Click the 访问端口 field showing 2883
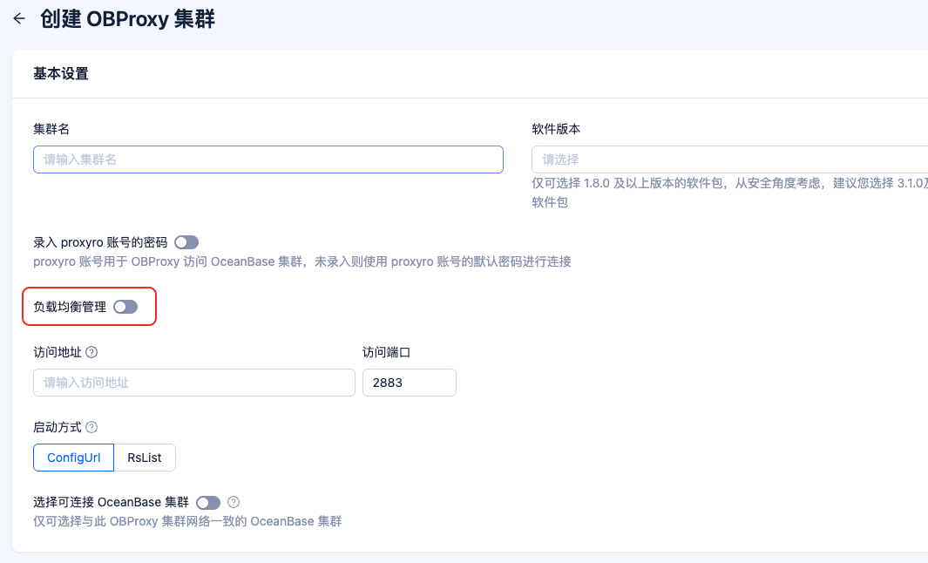 coord(409,382)
